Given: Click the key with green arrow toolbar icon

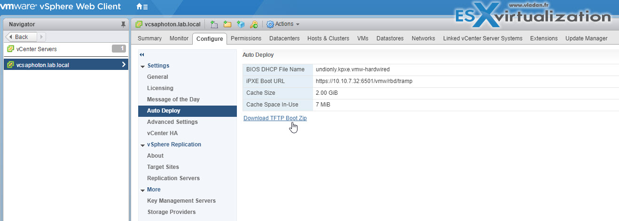Looking at the screenshot, I should coord(254,24).
